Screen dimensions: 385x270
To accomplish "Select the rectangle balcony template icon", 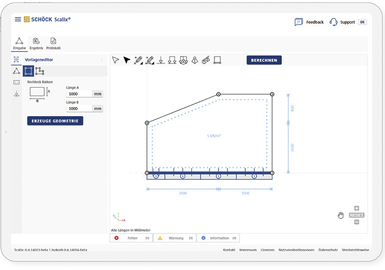I will tap(28, 71).
